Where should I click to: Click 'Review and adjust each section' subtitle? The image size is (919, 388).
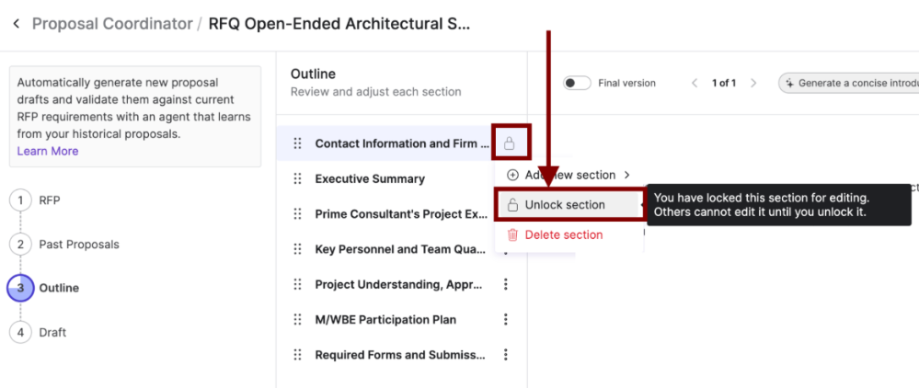[x=375, y=92]
